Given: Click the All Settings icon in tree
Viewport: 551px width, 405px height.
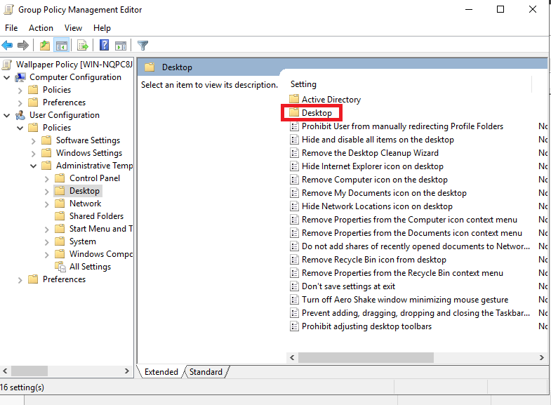Looking at the screenshot, I should pos(60,267).
